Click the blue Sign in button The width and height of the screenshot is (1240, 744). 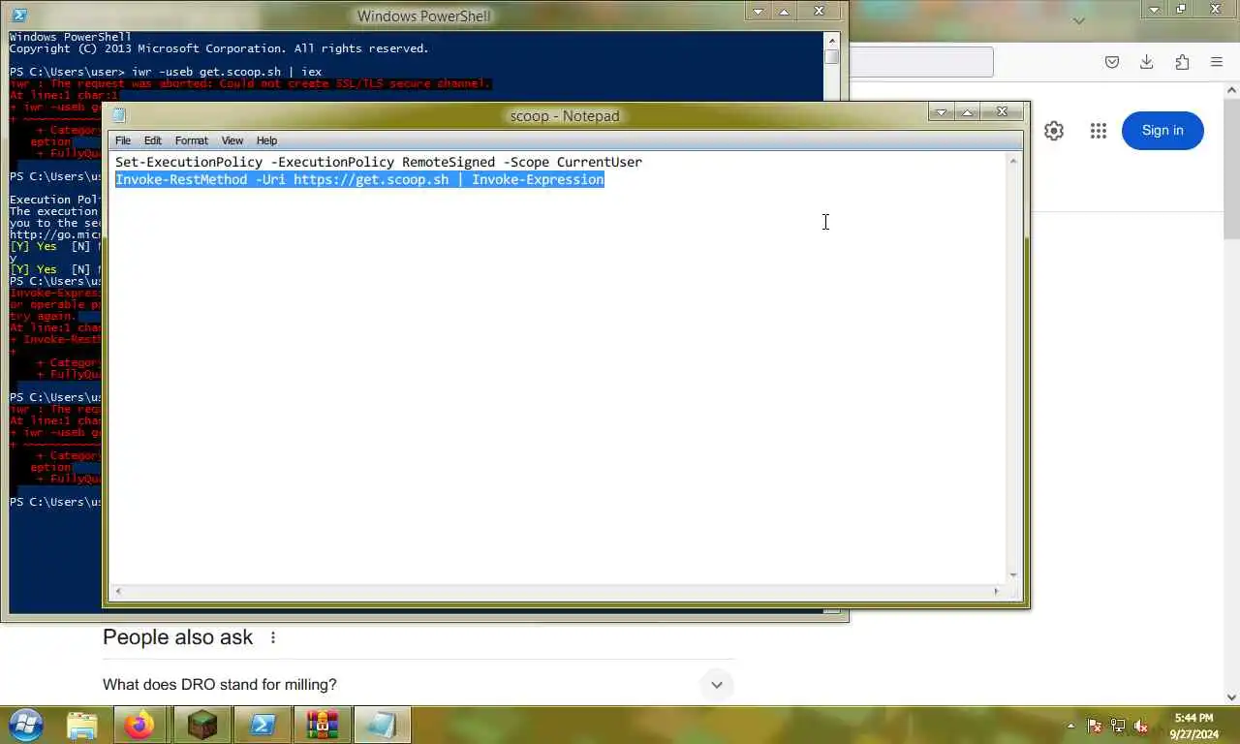coord(1162,131)
